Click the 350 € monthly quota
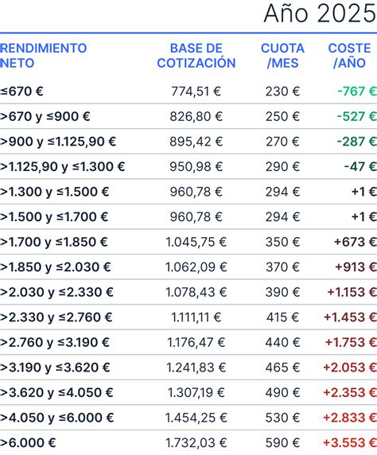 click(282, 242)
